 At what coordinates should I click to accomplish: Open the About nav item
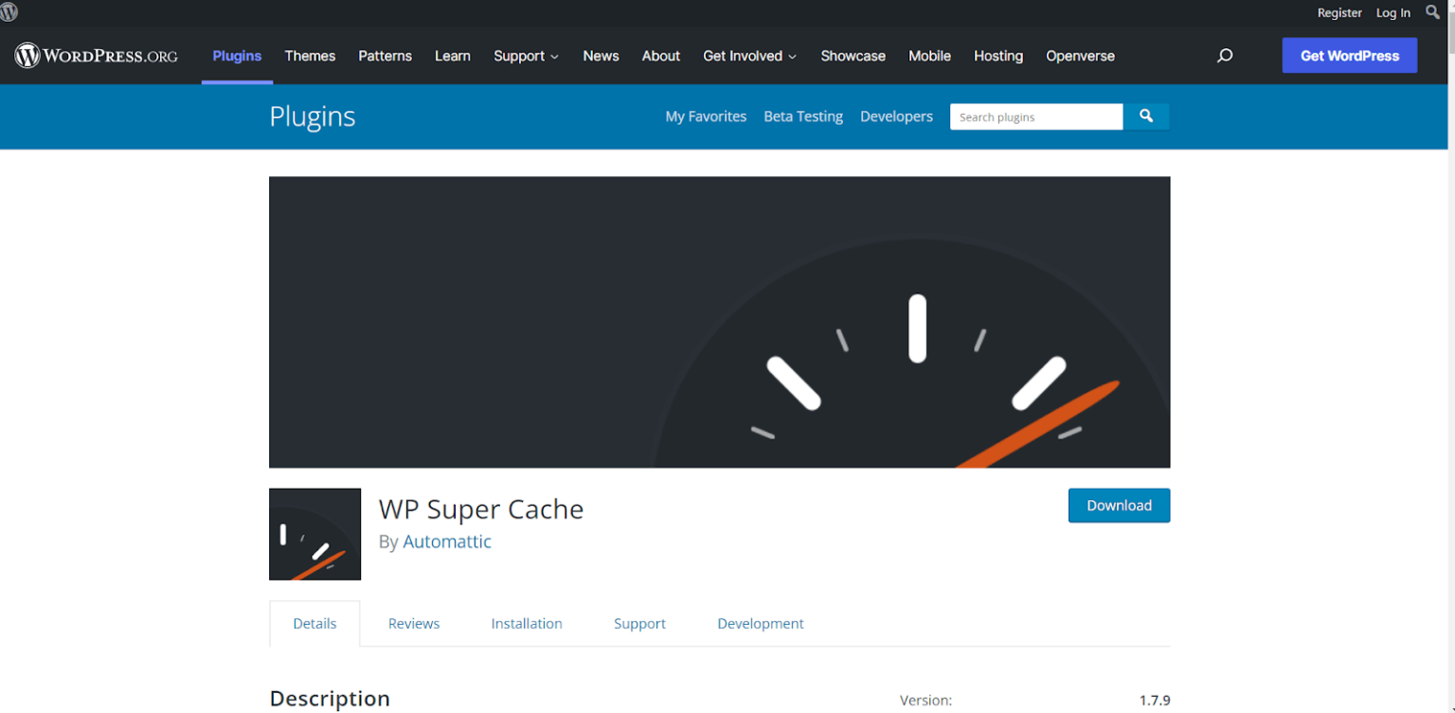pyautogui.click(x=660, y=56)
